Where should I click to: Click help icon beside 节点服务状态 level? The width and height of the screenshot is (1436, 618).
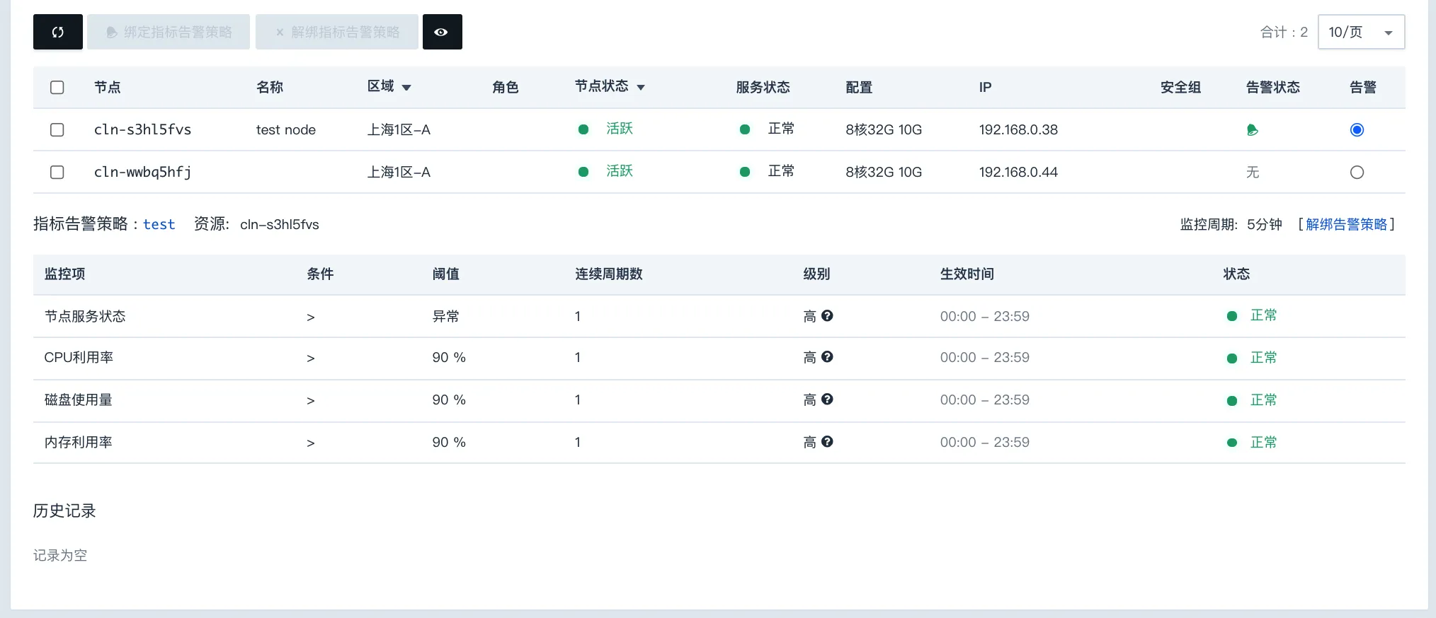point(827,316)
